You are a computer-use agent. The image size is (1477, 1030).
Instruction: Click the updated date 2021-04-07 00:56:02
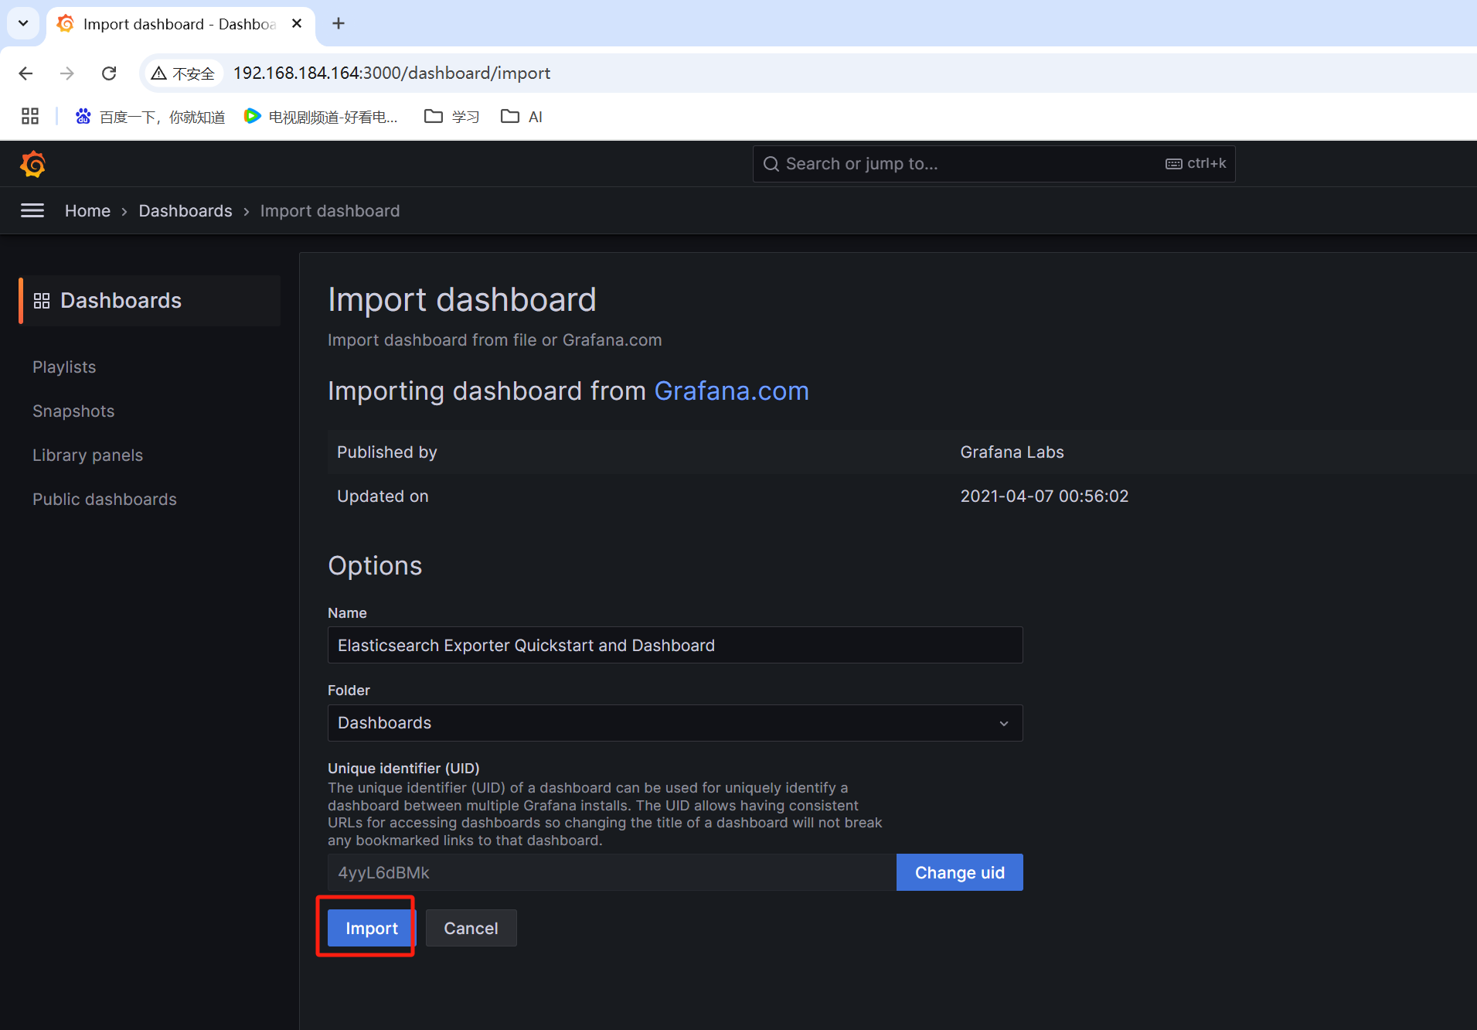tap(1044, 496)
